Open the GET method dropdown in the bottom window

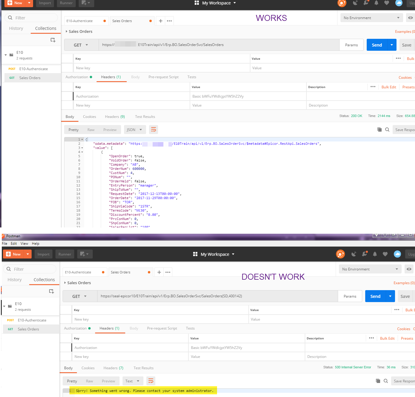80,296
